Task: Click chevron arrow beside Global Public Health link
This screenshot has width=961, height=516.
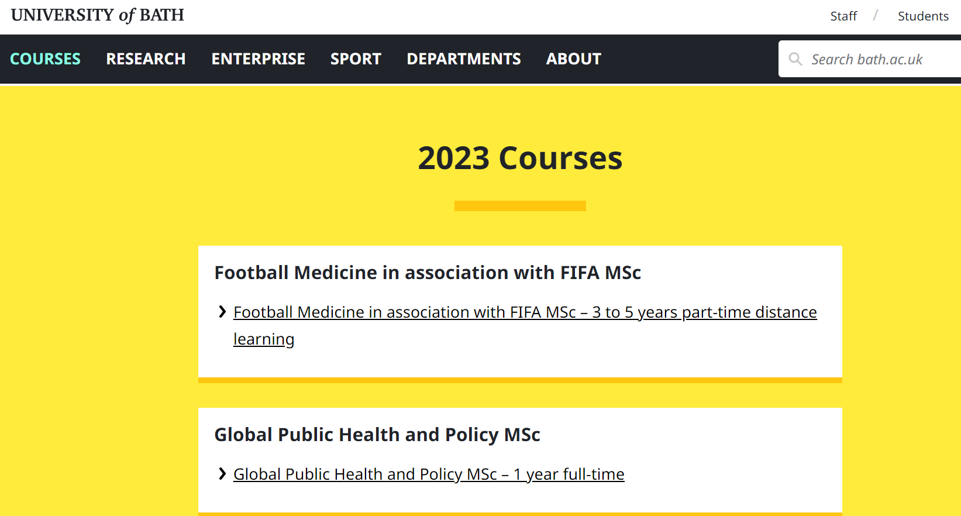Action: tap(222, 474)
